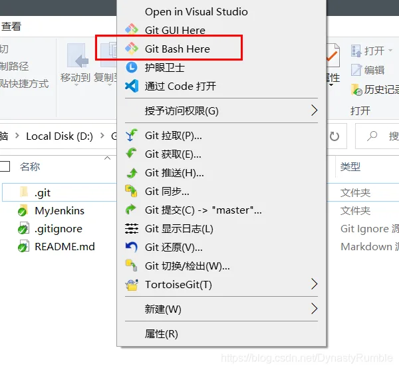
Task: Click the Git 获取 fetch icon
Action: coord(132,154)
